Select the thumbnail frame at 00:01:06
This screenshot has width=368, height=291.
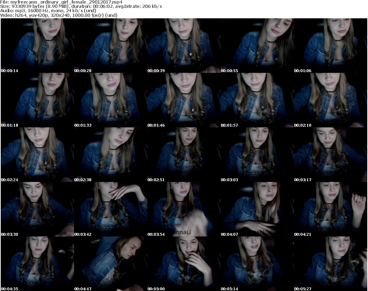coord(331,46)
